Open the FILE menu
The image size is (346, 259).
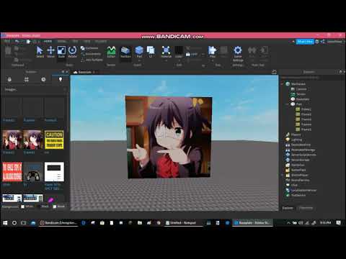7,42
